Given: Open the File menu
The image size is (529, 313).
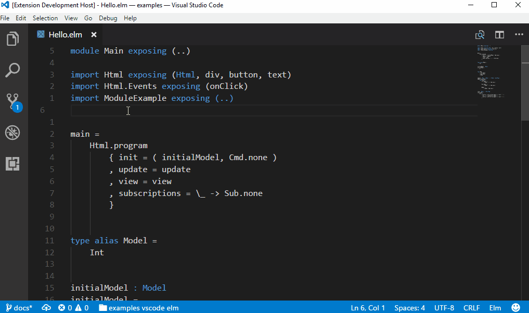Looking at the screenshot, I should point(5,18).
